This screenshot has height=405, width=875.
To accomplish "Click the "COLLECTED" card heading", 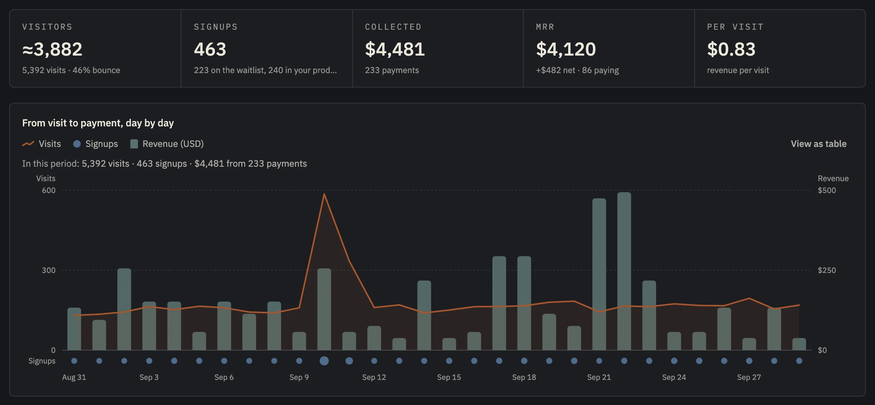I will click(393, 27).
